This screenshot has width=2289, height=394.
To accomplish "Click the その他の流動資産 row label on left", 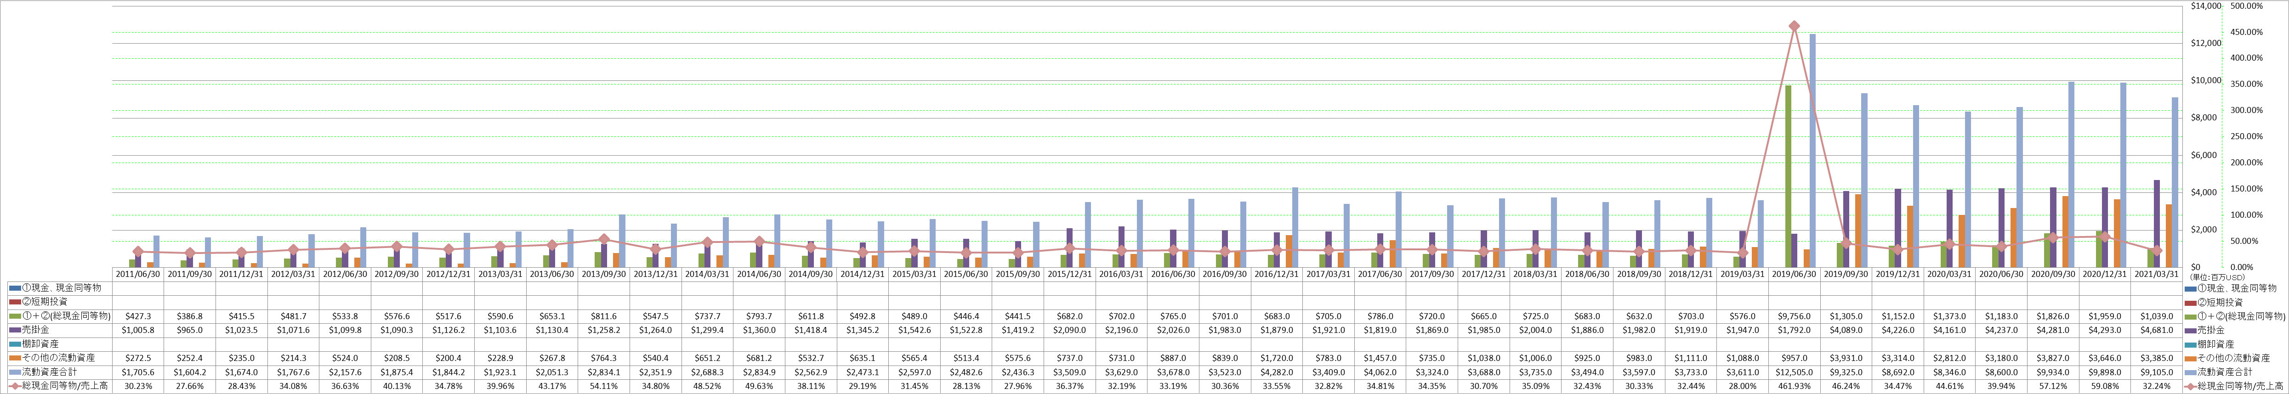I will pyautogui.click(x=57, y=359).
